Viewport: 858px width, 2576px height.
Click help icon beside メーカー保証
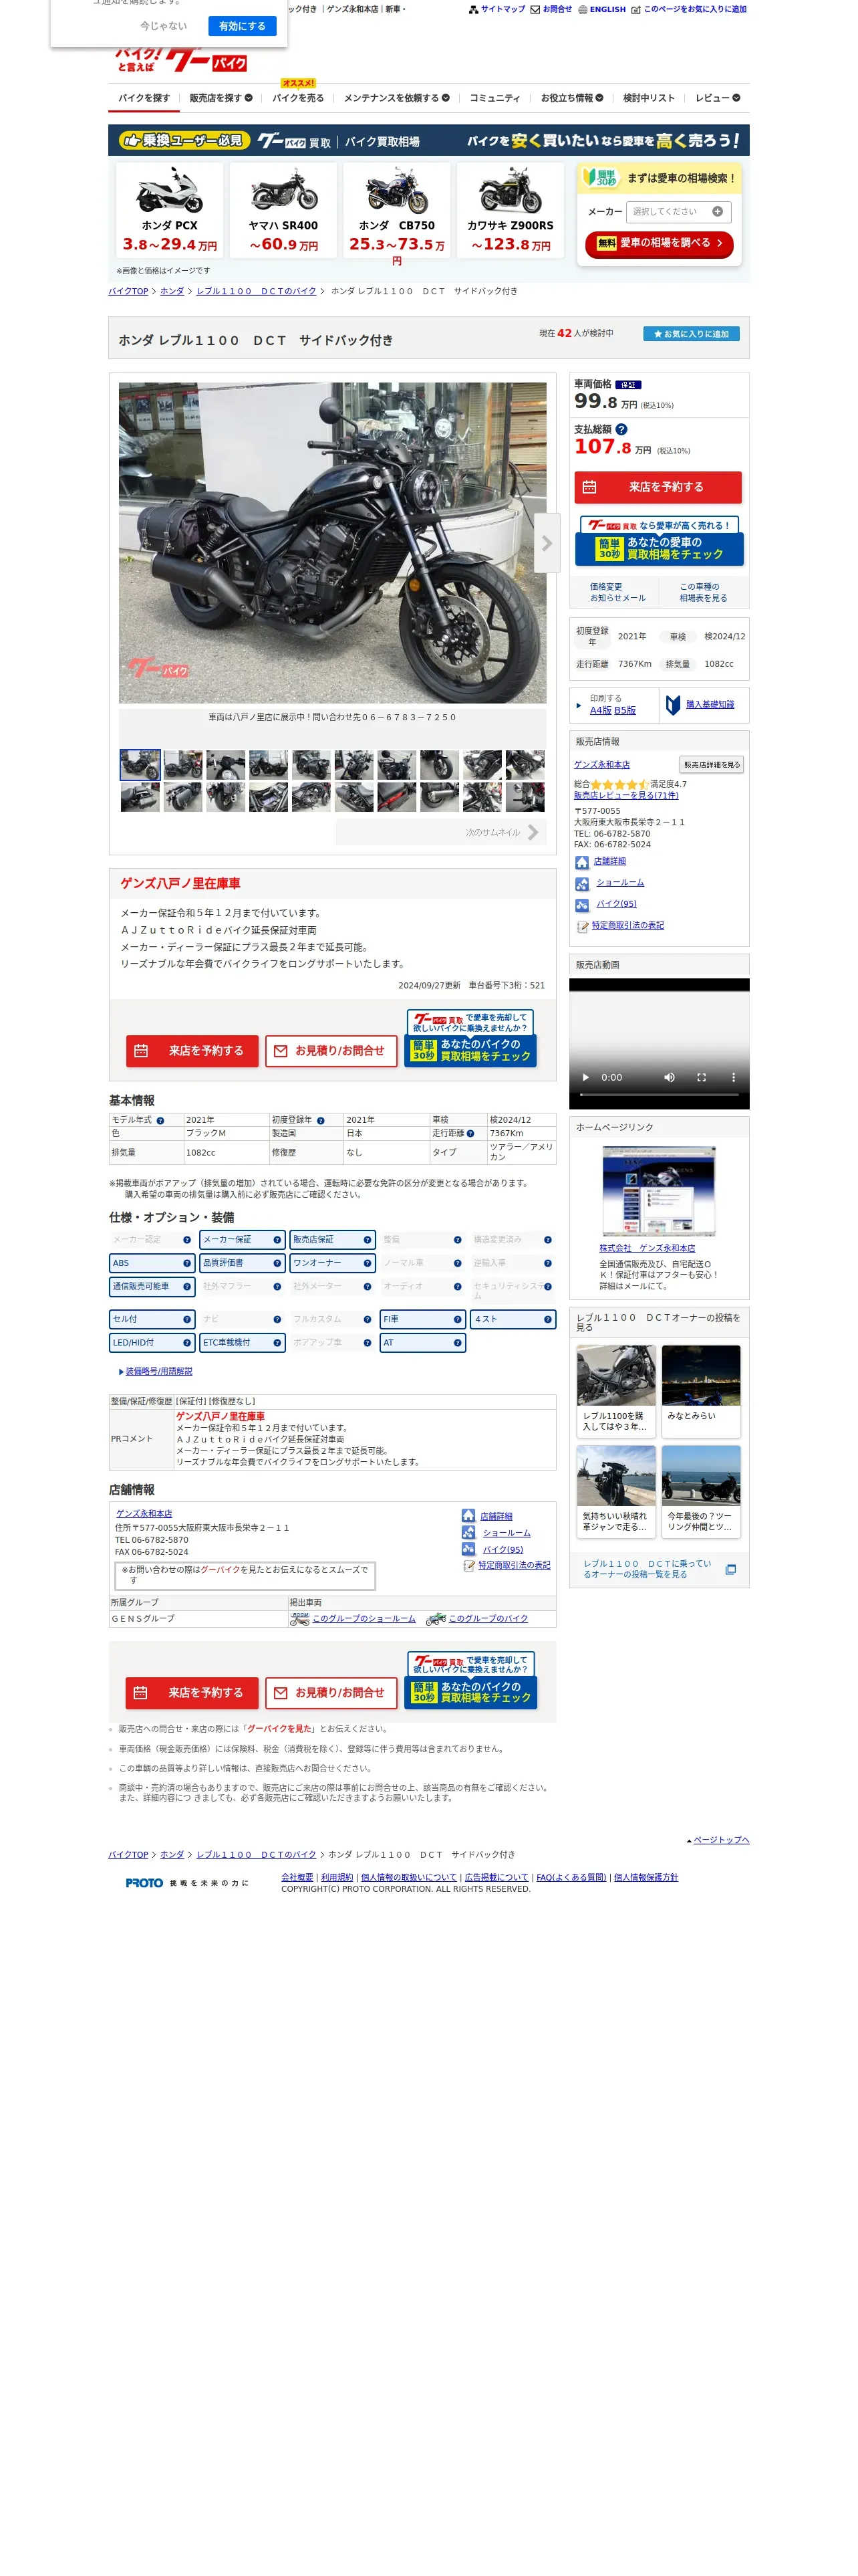[277, 1239]
